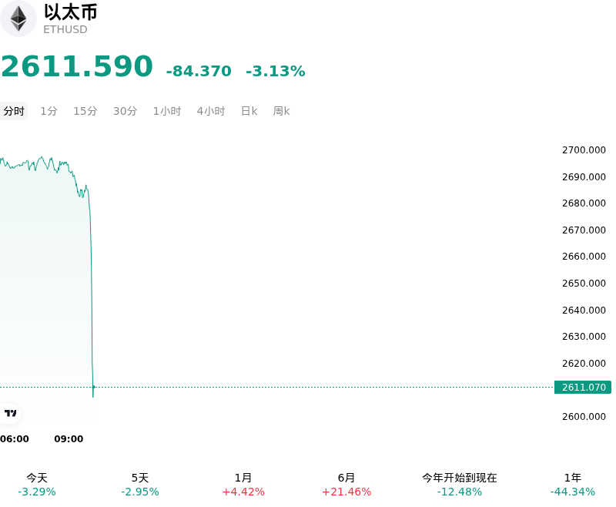Switch to the 1分 interval tab
616x507 pixels.
coord(49,111)
